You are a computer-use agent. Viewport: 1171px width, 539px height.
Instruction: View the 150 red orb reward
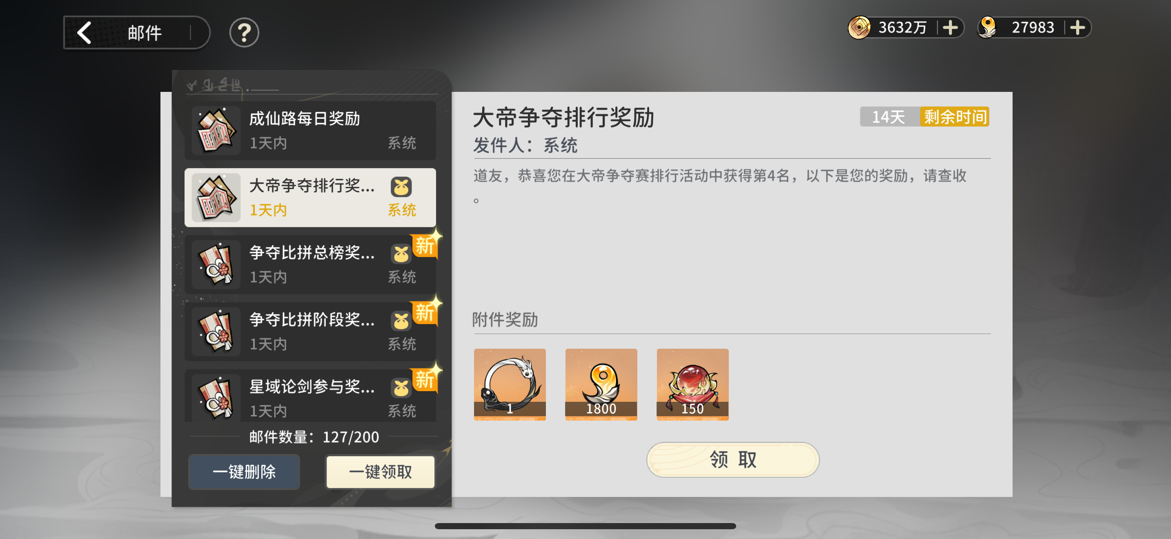pos(692,385)
